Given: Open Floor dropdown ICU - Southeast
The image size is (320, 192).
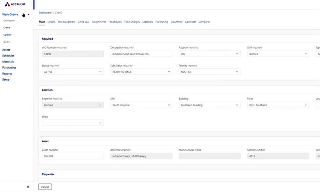Looking at the screenshot, I should pyautogui.click(x=278, y=105).
